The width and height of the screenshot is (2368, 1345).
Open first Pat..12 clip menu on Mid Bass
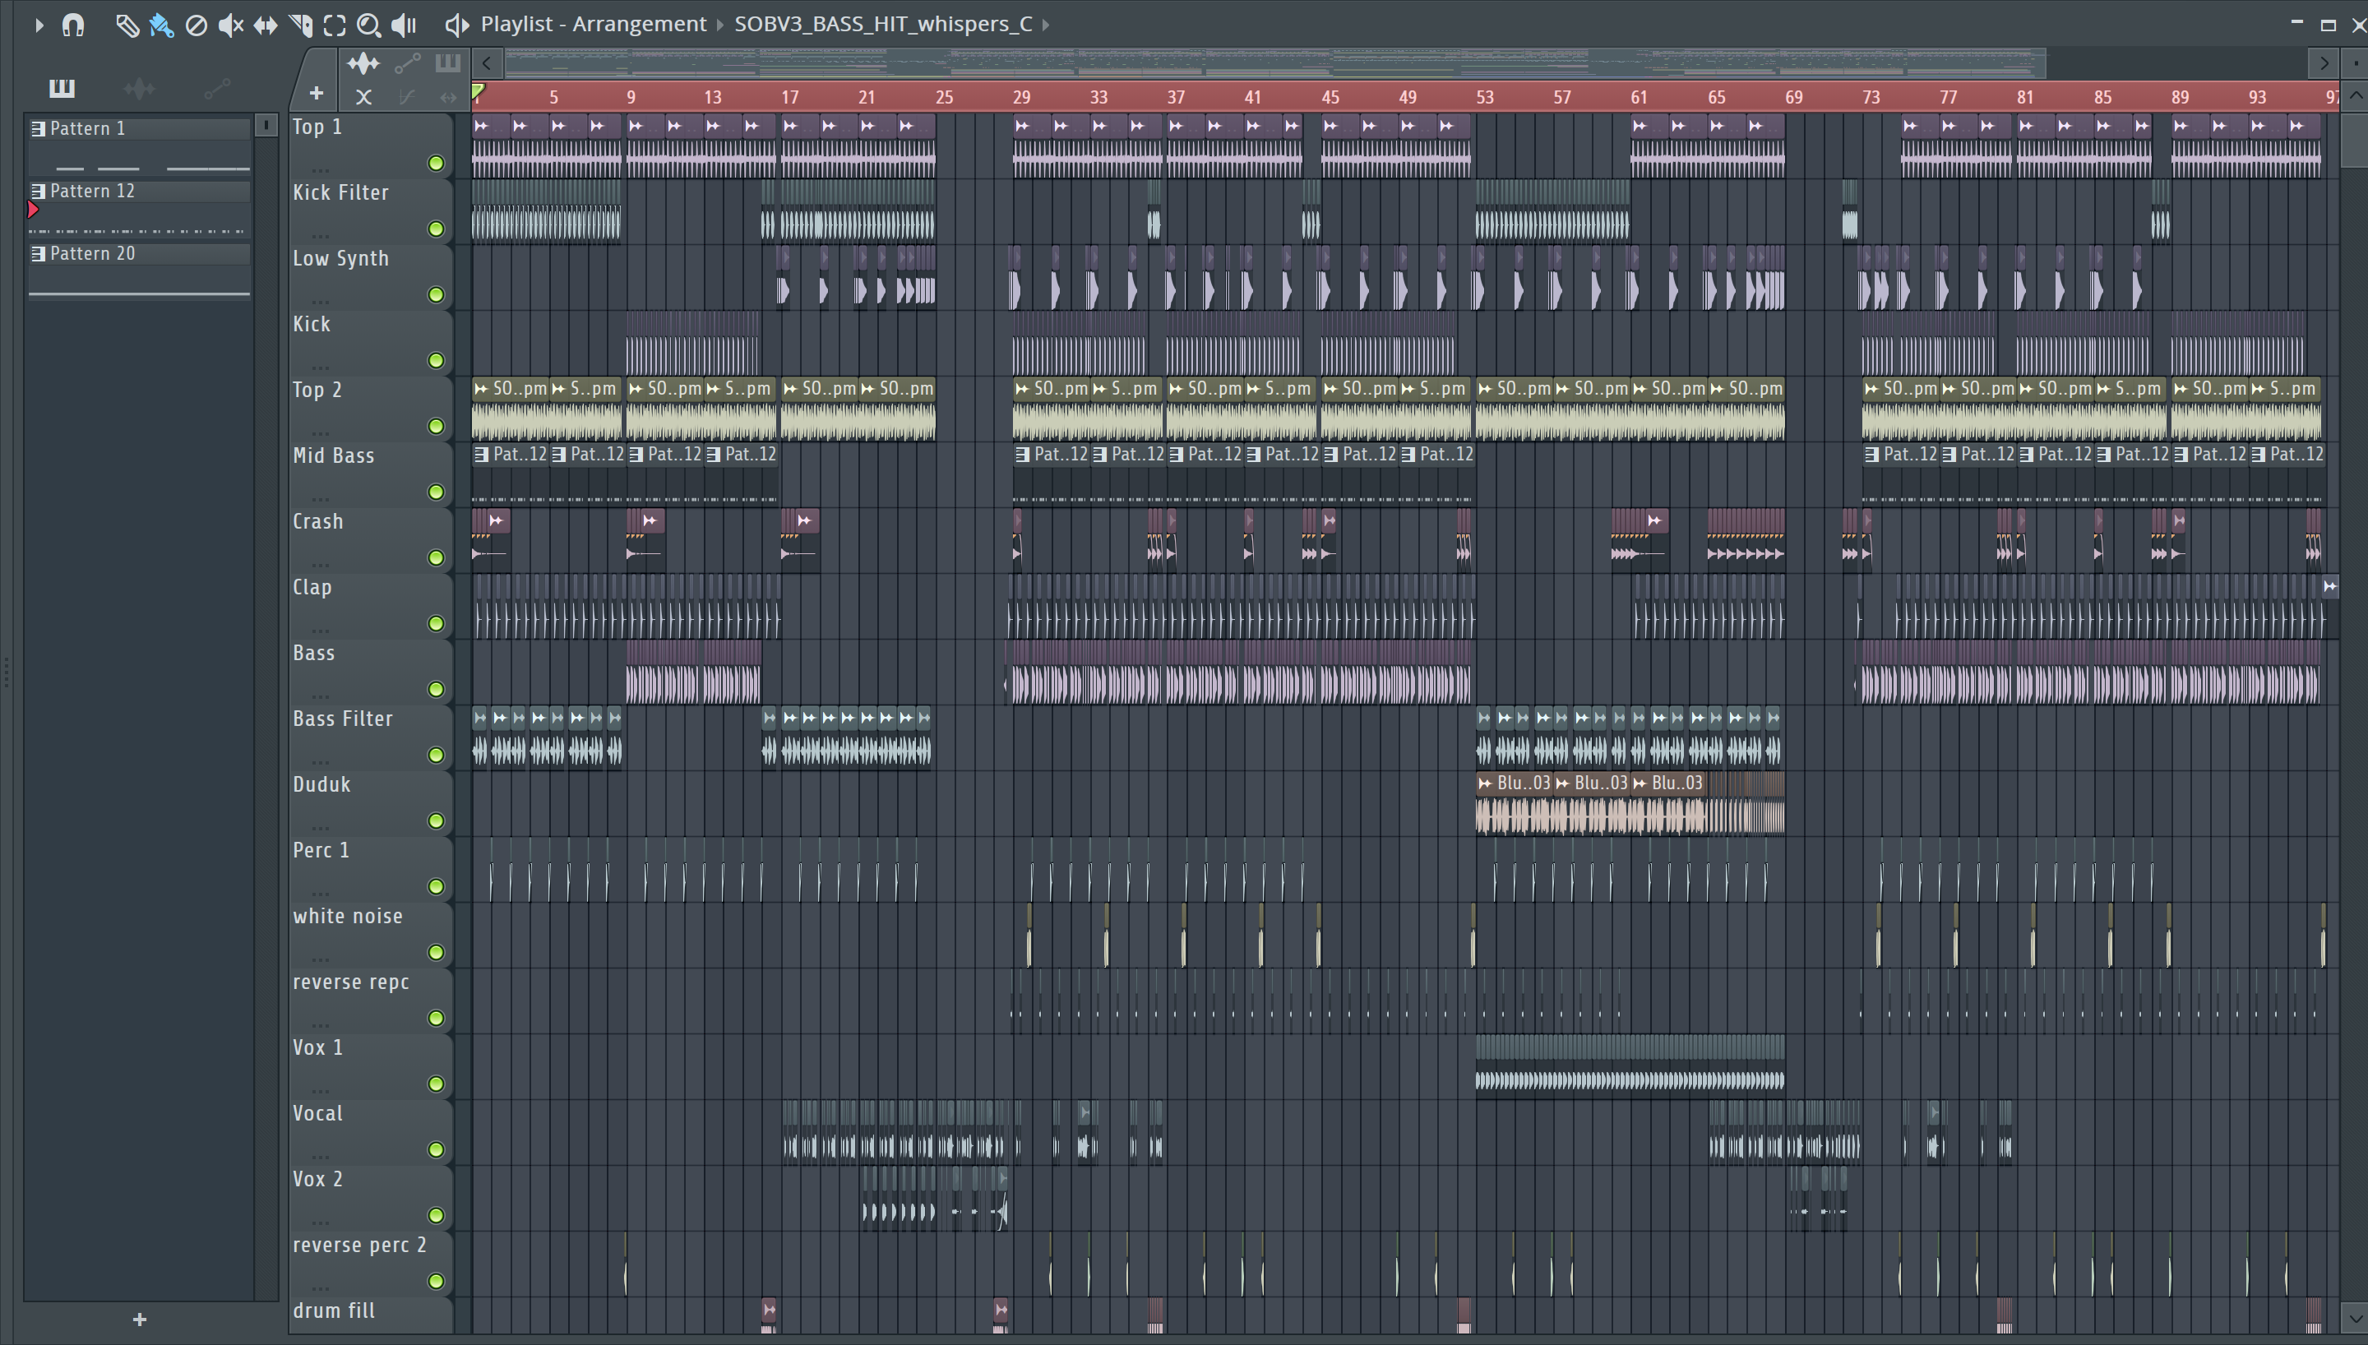[x=481, y=455]
